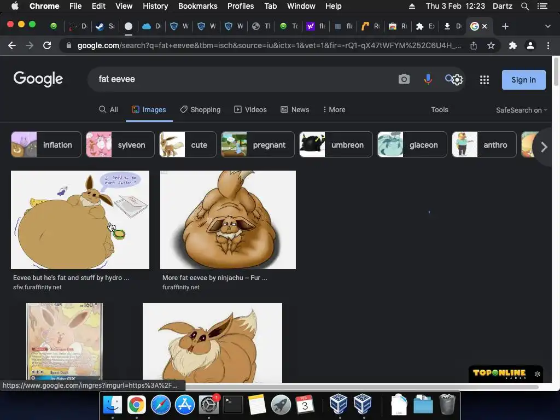560x420 pixels.
Task: Switch to Videos results
Action: [250, 109]
